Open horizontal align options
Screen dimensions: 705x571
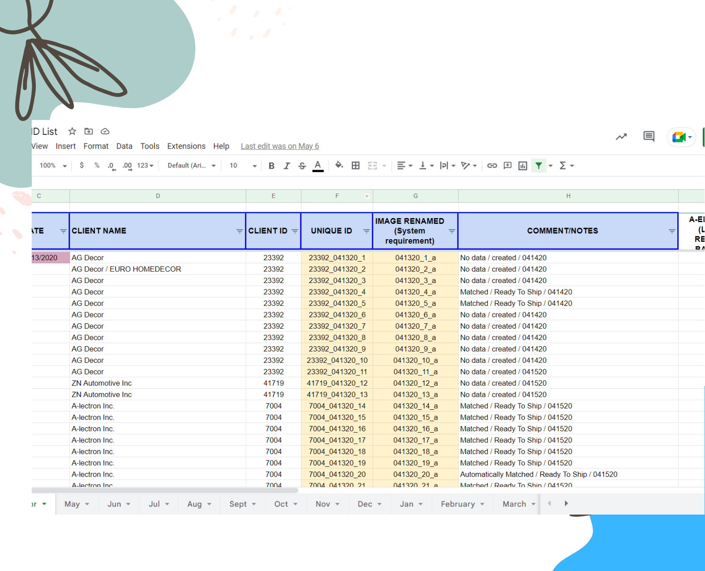(x=405, y=166)
